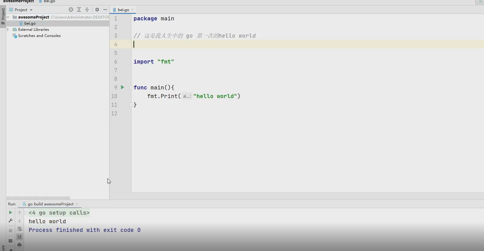Click the func main() declaration
The width and height of the screenshot is (484, 251).
154,88
